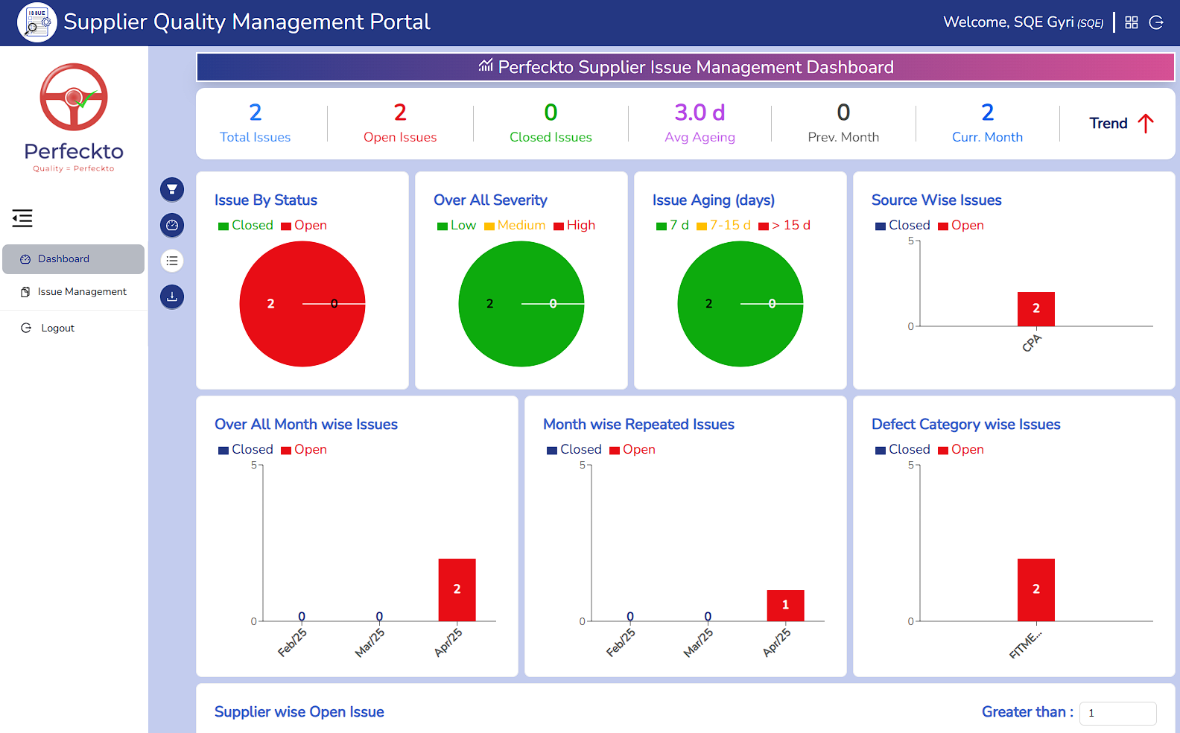The height and width of the screenshot is (733, 1180).
Task: Click the round download button
Action: tap(172, 296)
